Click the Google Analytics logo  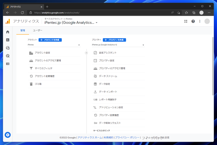coord(8,21)
